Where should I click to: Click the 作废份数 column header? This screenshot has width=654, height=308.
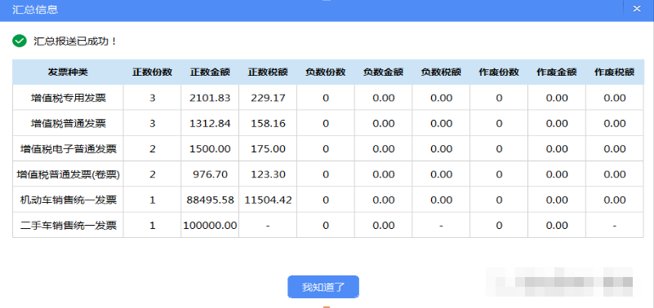click(499, 72)
